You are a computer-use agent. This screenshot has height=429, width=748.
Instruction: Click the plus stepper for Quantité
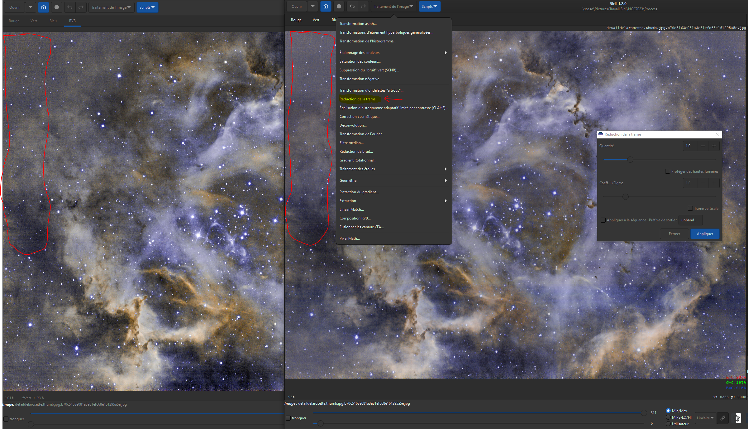tap(714, 146)
